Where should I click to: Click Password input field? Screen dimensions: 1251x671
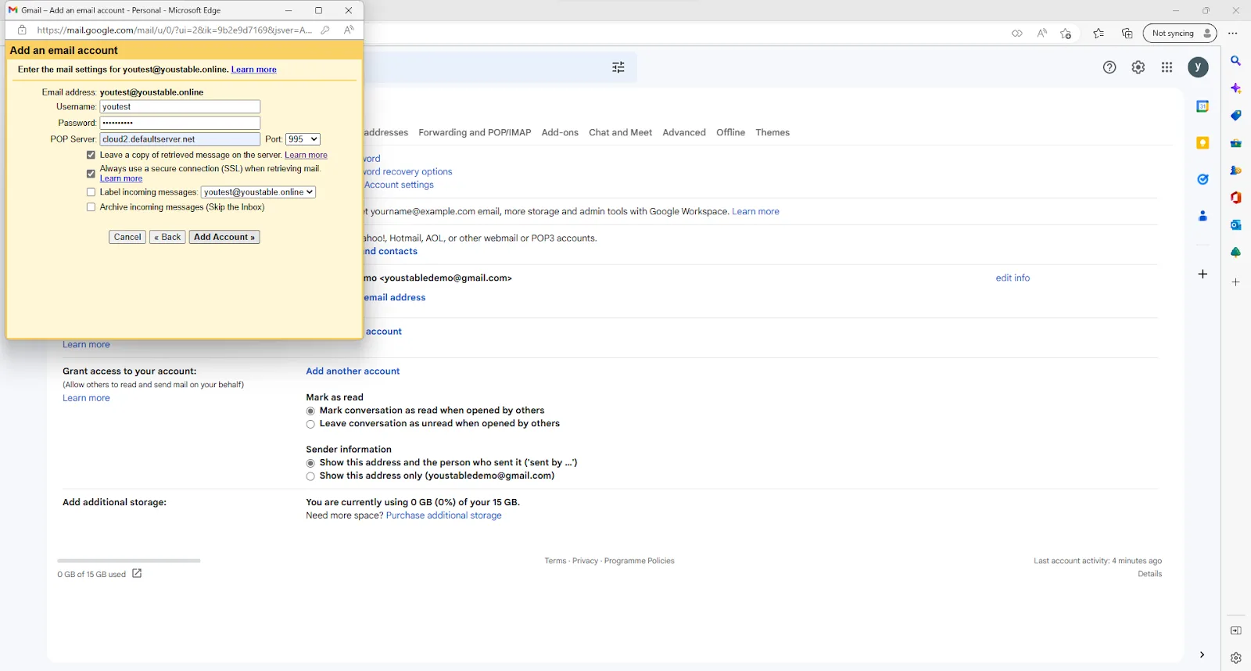pyautogui.click(x=180, y=123)
